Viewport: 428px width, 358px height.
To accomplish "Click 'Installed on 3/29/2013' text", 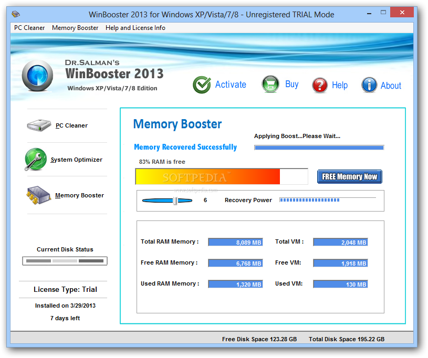I will 65,306.
